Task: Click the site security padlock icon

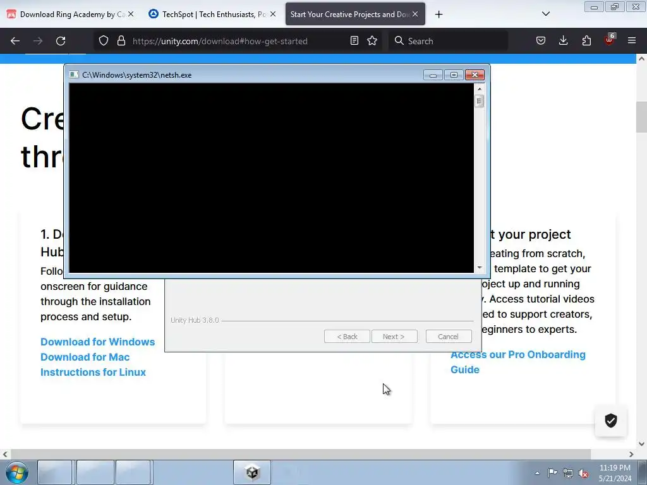Action: [x=121, y=40]
